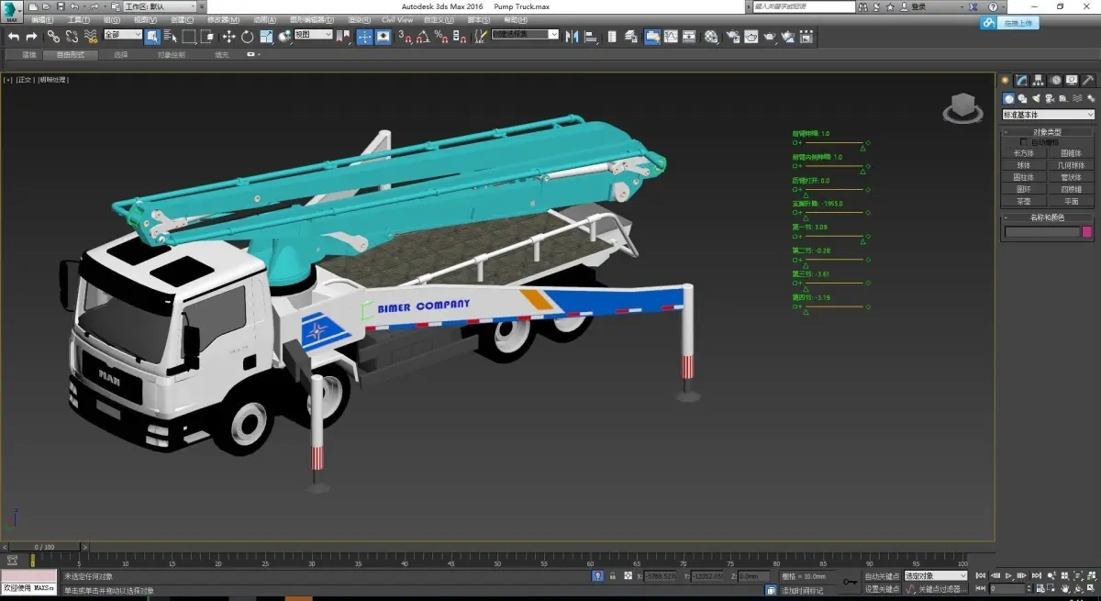1101x601 pixels.
Task: Open the Mirror tool
Action: point(573,37)
